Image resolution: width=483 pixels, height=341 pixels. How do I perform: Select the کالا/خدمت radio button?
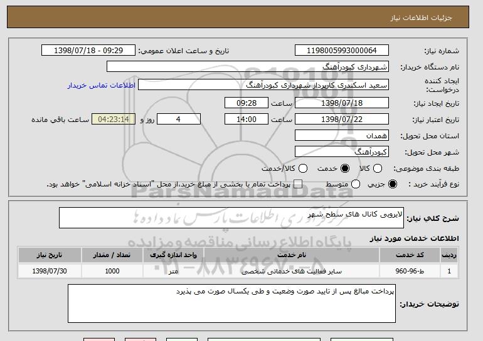click(303, 168)
